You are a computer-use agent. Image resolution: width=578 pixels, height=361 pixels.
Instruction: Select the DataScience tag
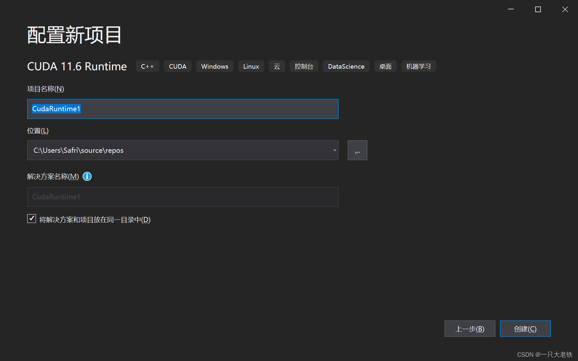346,66
